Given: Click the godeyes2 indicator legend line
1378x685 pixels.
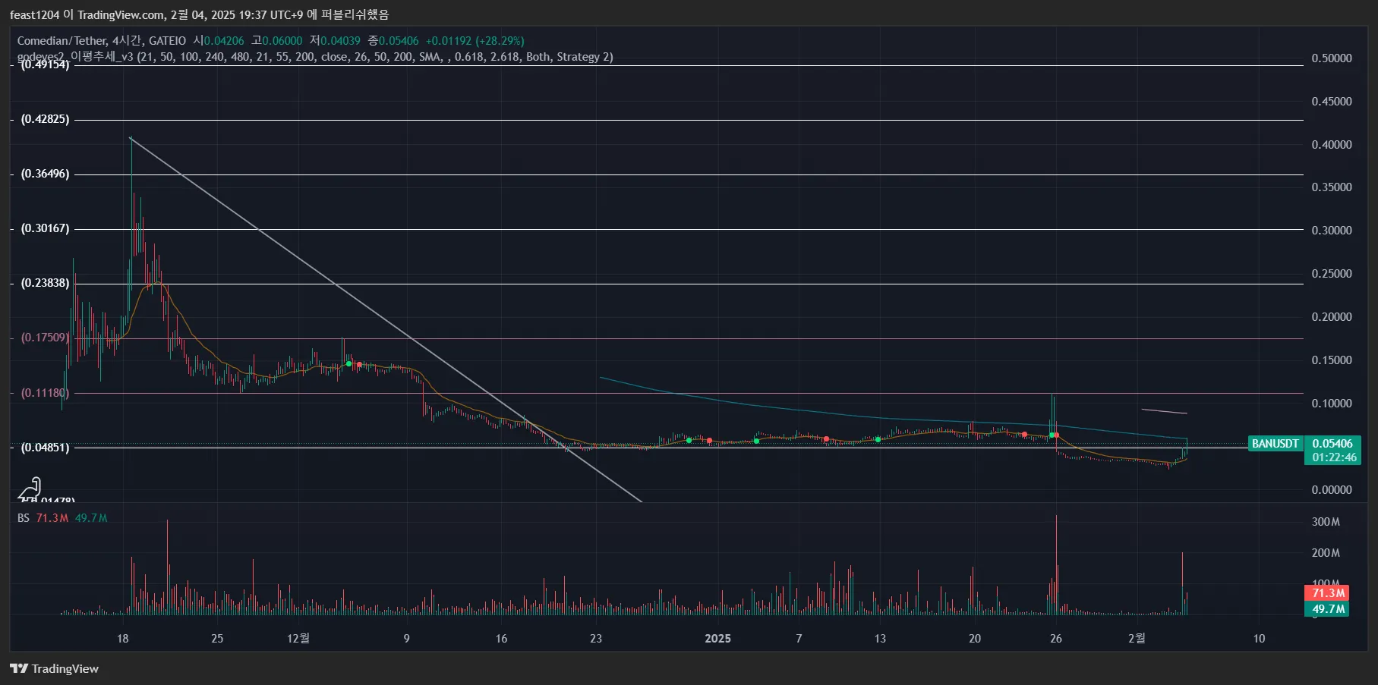Looking at the screenshot, I should [315, 57].
